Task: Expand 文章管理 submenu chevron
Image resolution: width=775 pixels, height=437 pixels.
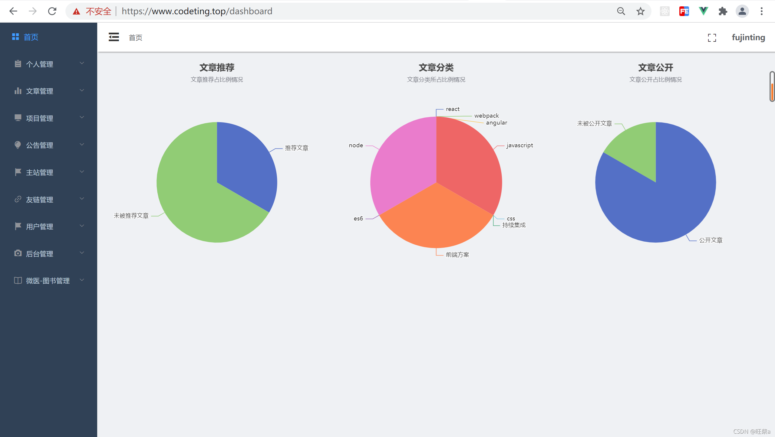Action: point(82,90)
